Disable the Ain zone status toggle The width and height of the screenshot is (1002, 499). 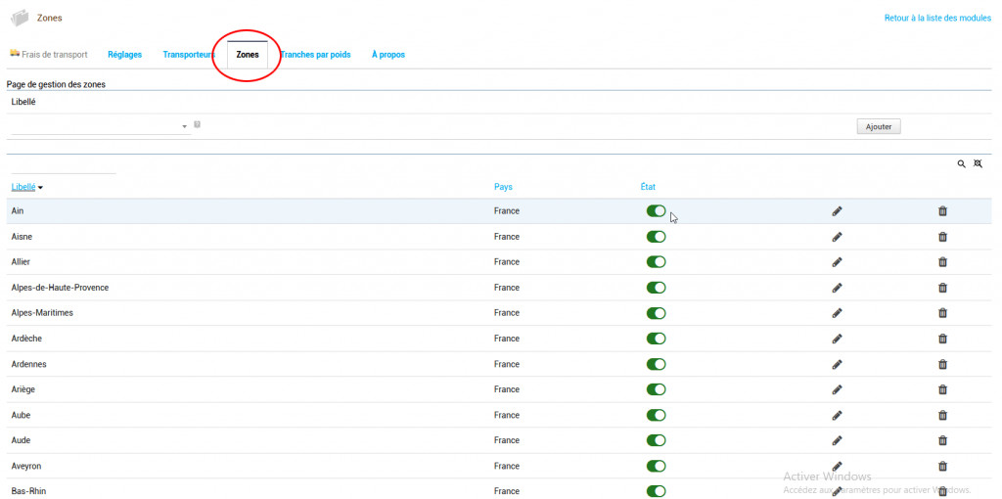656,211
